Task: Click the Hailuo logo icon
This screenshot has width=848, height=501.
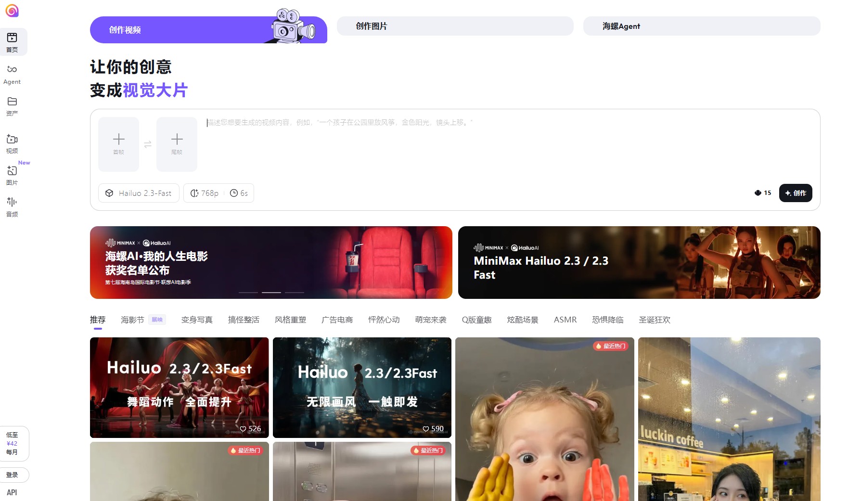Action: pyautogui.click(x=12, y=11)
